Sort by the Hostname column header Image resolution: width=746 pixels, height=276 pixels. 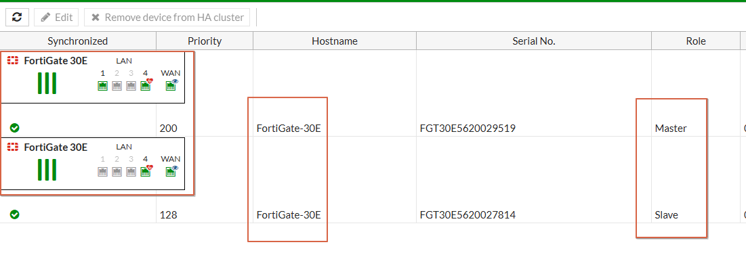coord(335,41)
